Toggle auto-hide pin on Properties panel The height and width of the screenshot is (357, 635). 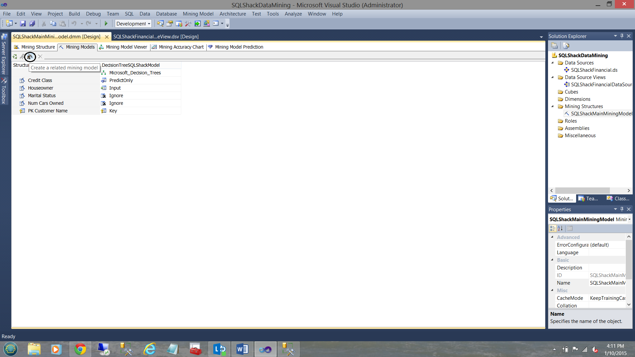[x=622, y=209]
